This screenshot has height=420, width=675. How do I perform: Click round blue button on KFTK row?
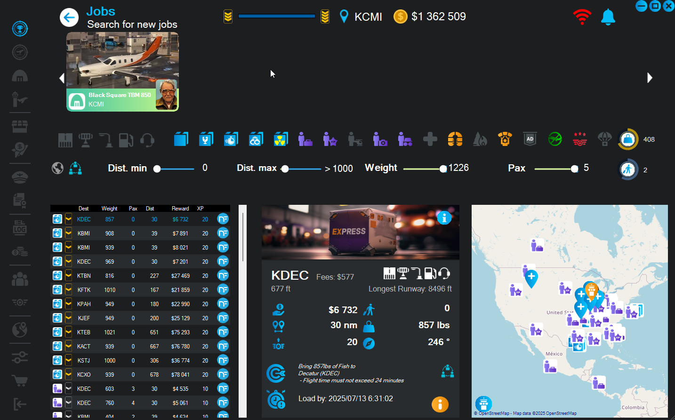(x=223, y=290)
